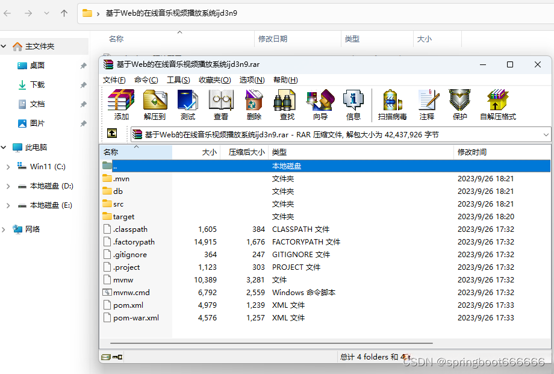Select the .mvn folder icon

coord(107,178)
